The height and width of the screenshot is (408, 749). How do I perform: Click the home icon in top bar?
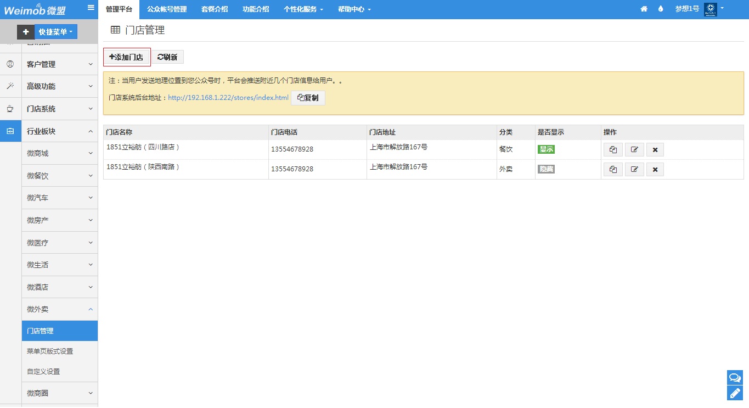(644, 9)
